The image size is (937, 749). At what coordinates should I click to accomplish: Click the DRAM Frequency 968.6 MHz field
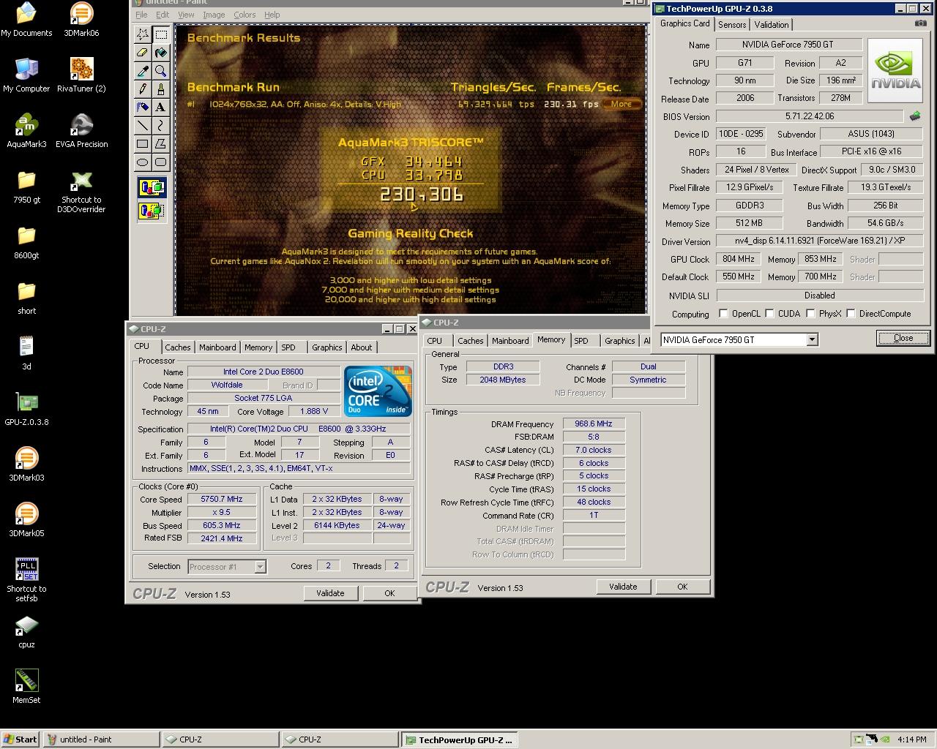[x=594, y=424]
